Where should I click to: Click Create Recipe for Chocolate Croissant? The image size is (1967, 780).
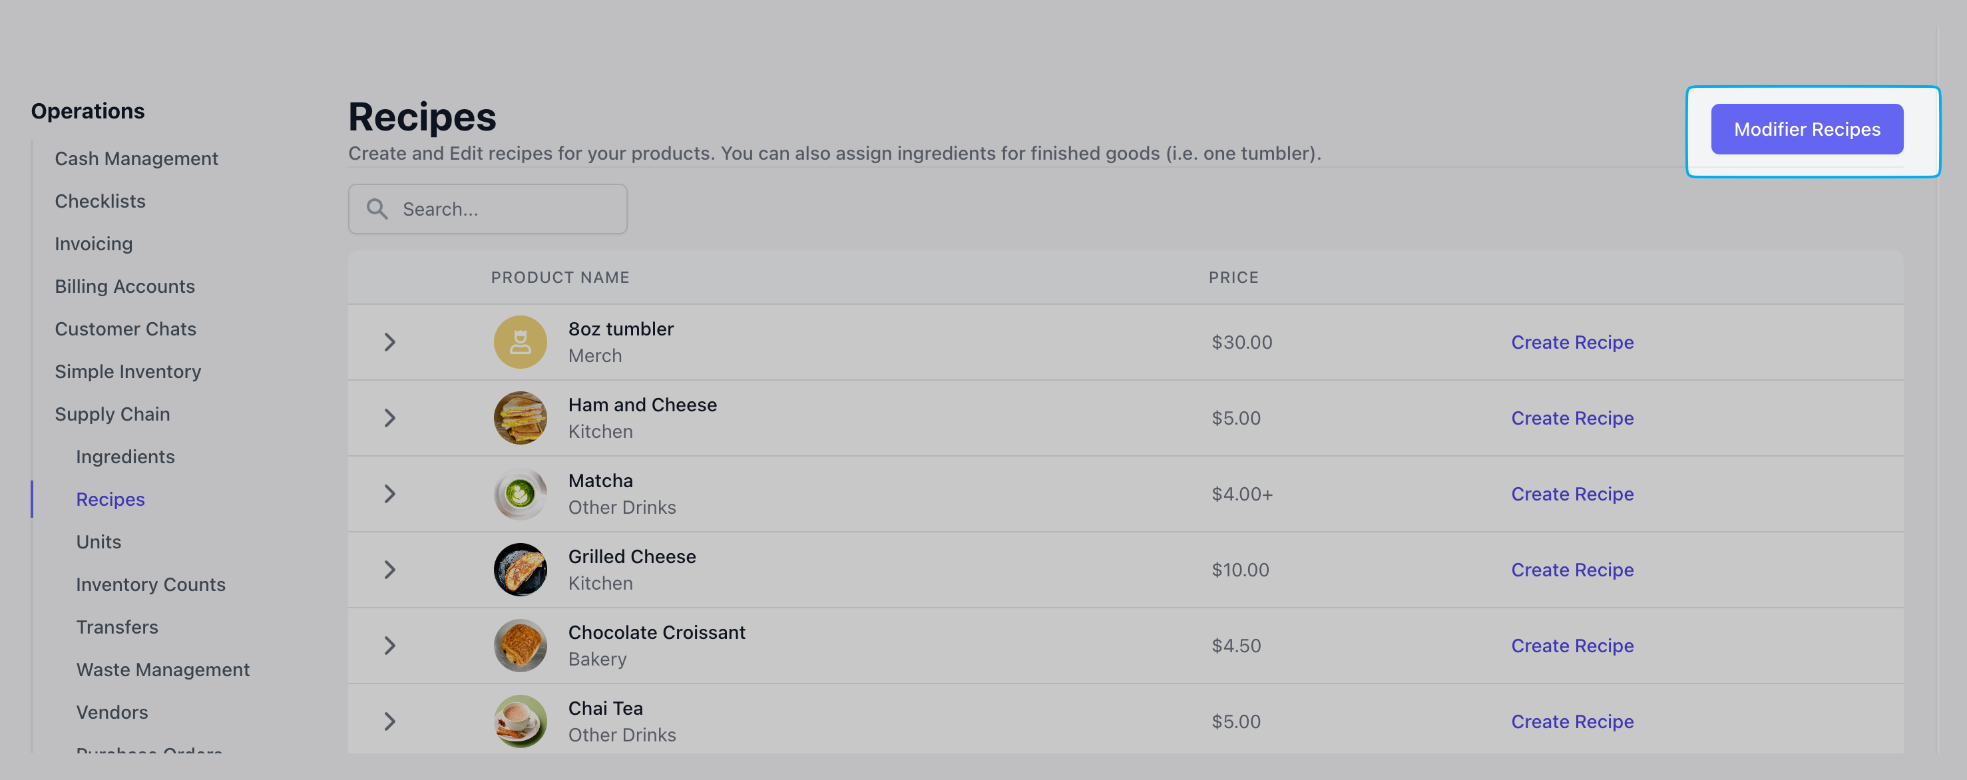[1572, 646]
